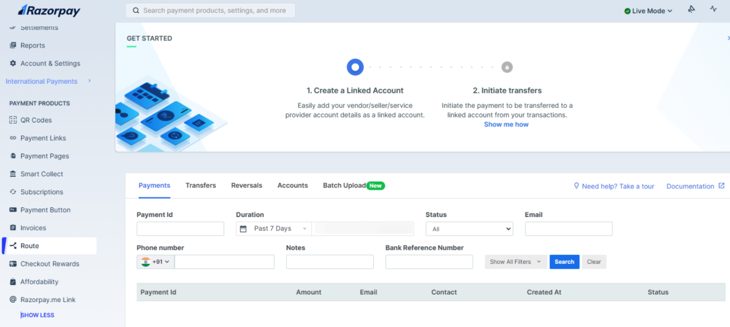Click the PAYMENT PRODUCTS section label
Viewport: 730px width, 327px height.
click(40, 103)
